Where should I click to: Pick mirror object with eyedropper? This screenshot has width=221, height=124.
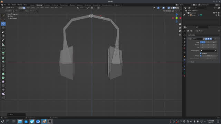tap(215, 51)
